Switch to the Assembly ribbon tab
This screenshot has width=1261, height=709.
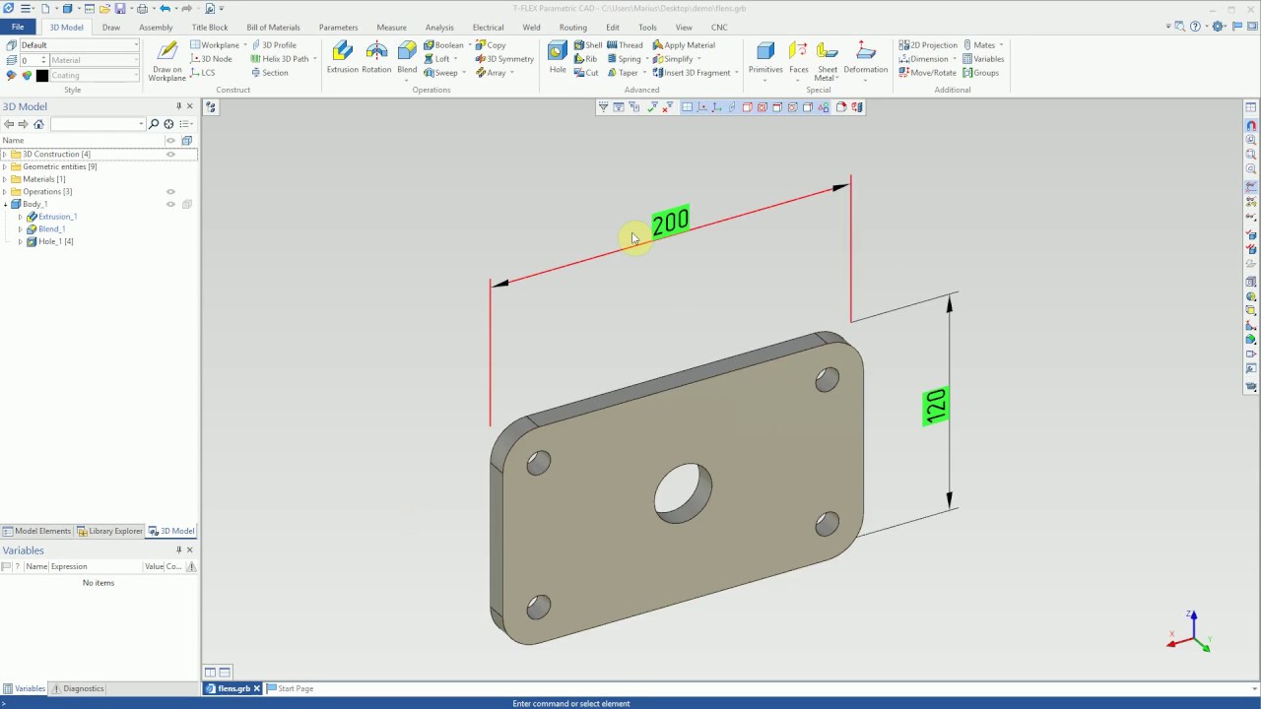[156, 28]
